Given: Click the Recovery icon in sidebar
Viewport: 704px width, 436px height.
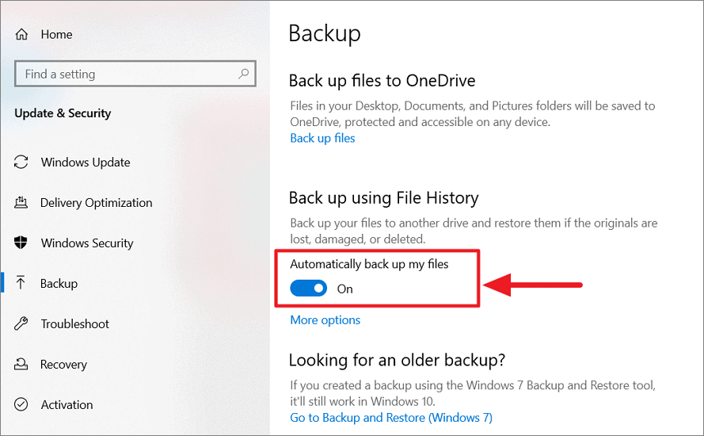Looking at the screenshot, I should pyautogui.click(x=21, y=364).
